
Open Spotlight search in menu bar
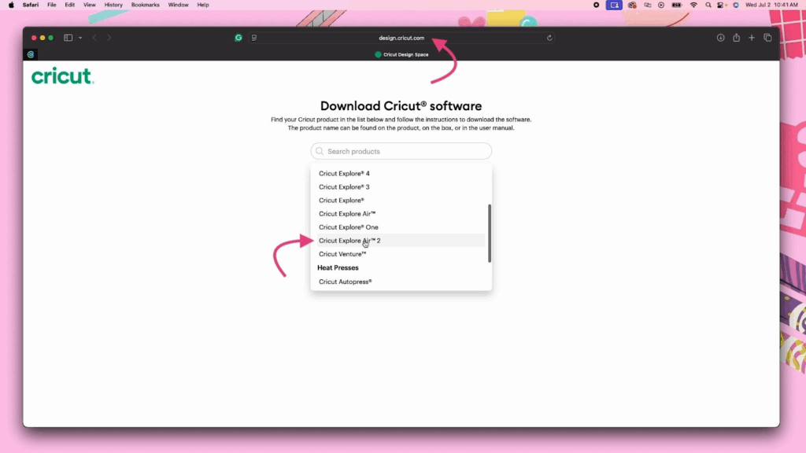[x=708, y=6]
